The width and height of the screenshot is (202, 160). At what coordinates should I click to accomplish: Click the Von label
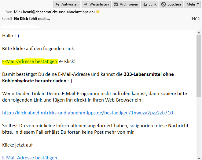9,12
